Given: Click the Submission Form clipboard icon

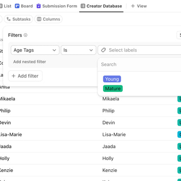Looking at the screenshot, I should pyautogui.click(x=39, y=6).
